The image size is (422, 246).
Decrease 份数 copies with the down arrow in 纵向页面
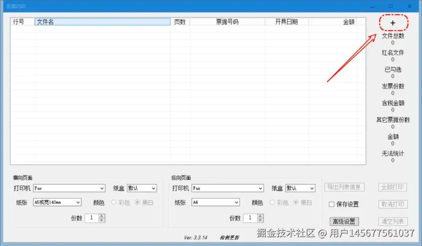pos(259,220)
